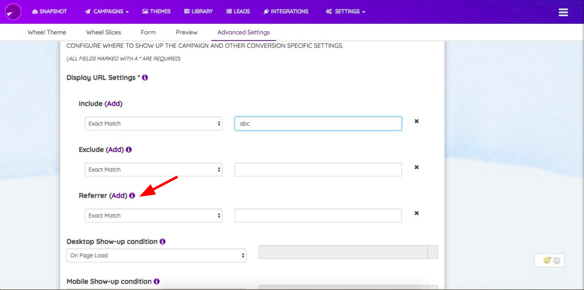Open Desktop Show-up condition dropdown
584x290 pixels.
[156, 255]
